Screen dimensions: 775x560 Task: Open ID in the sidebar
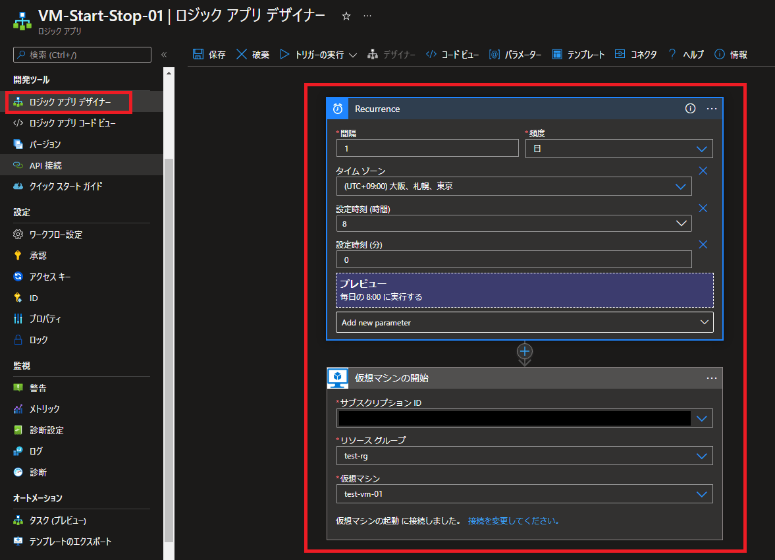click(82, 298)
